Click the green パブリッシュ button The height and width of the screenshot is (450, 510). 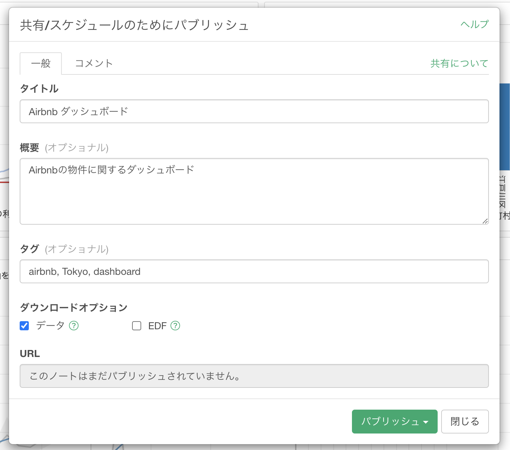(x=394, y=422)
